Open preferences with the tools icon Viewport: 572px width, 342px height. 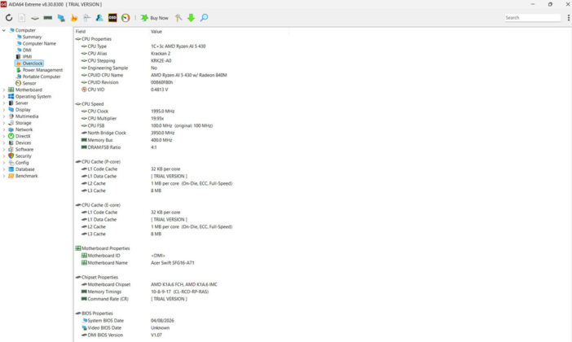point(178,17)
